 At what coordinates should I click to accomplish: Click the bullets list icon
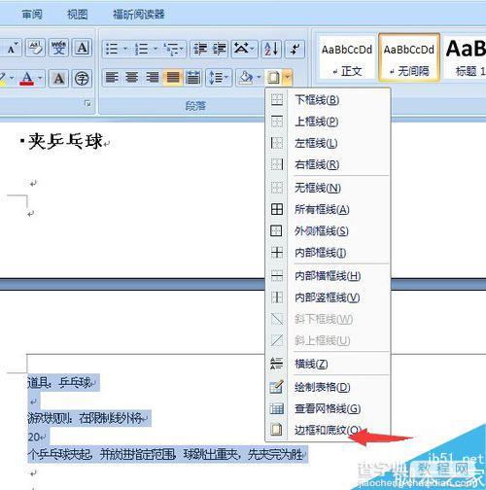(112, 49)
